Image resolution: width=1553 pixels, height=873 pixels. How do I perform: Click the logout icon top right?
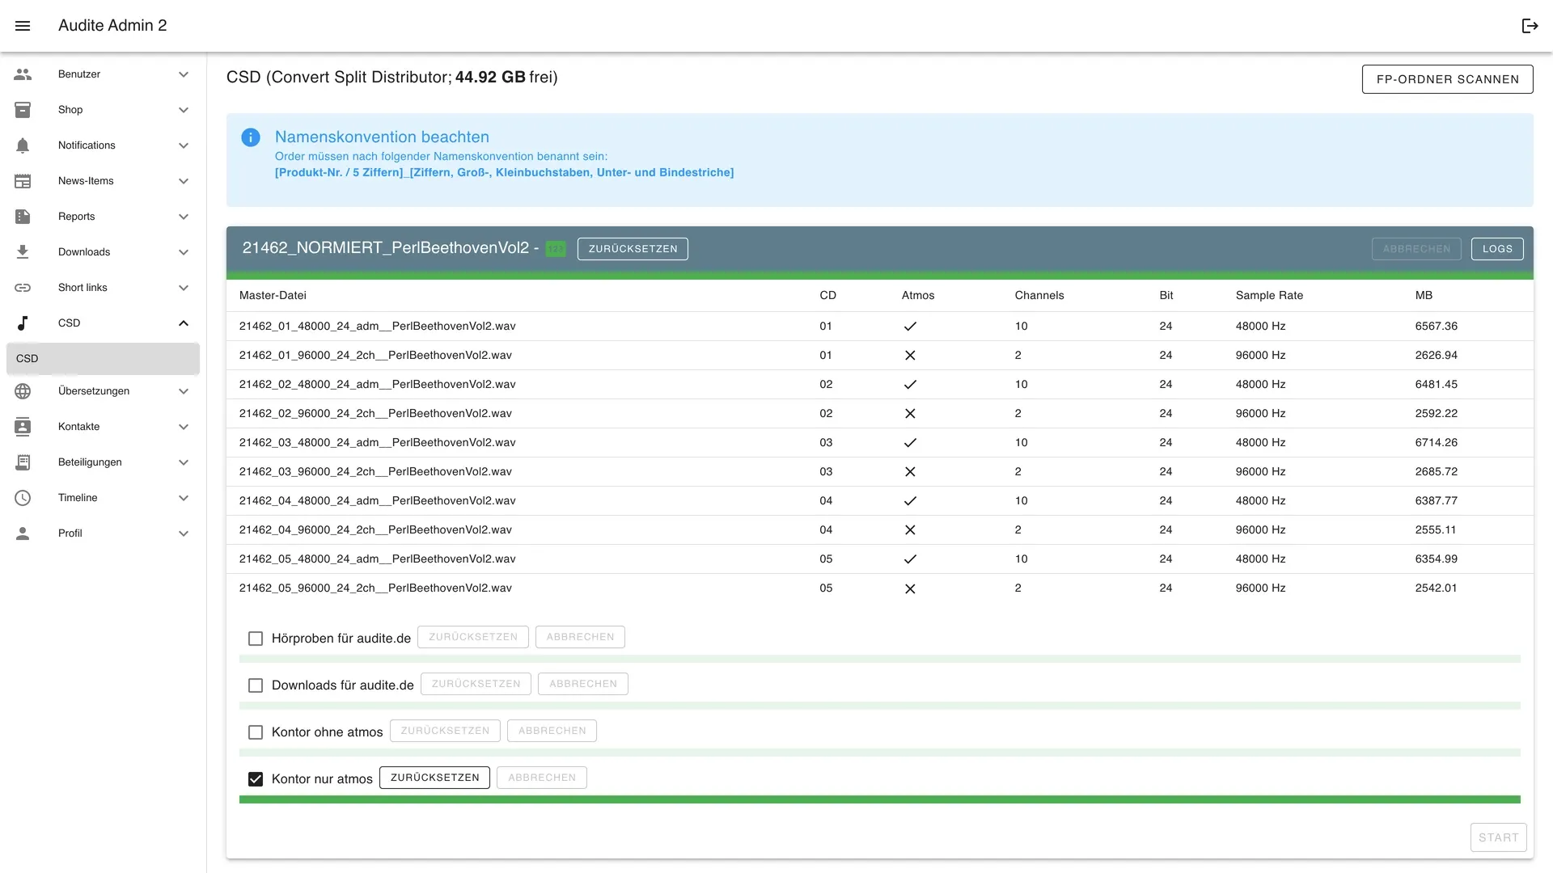pos(1530,26)
